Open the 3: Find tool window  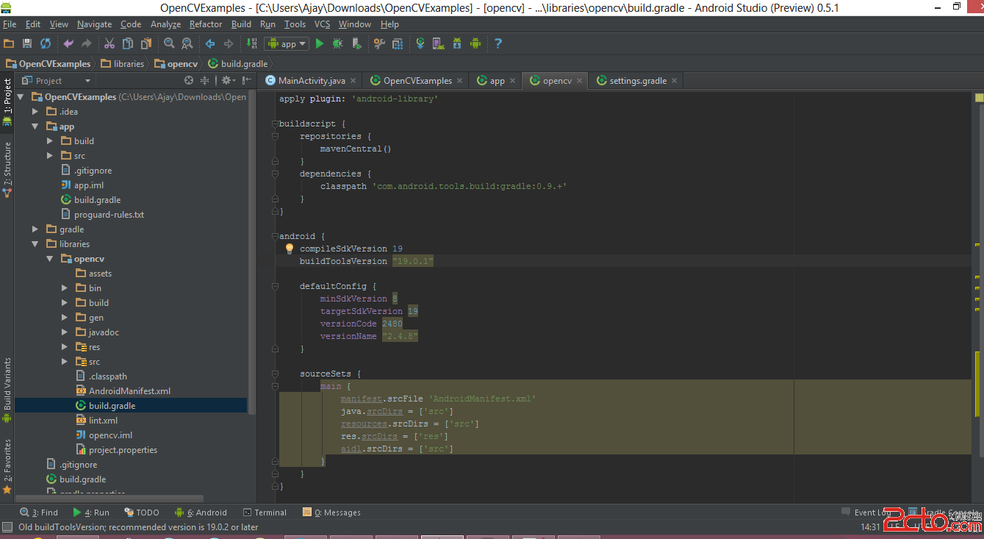click(39, 513)
